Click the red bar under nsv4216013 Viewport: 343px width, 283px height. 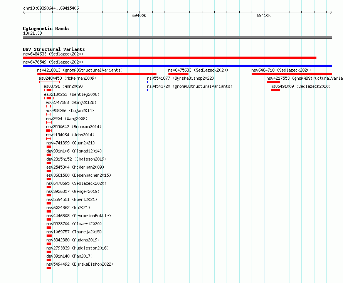(97, 74)
